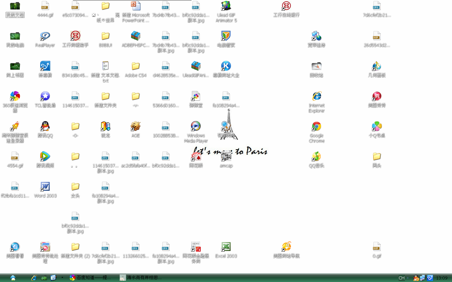
Task: Launch Windows Media Player shortcut
Action: (x=196, y=126)
